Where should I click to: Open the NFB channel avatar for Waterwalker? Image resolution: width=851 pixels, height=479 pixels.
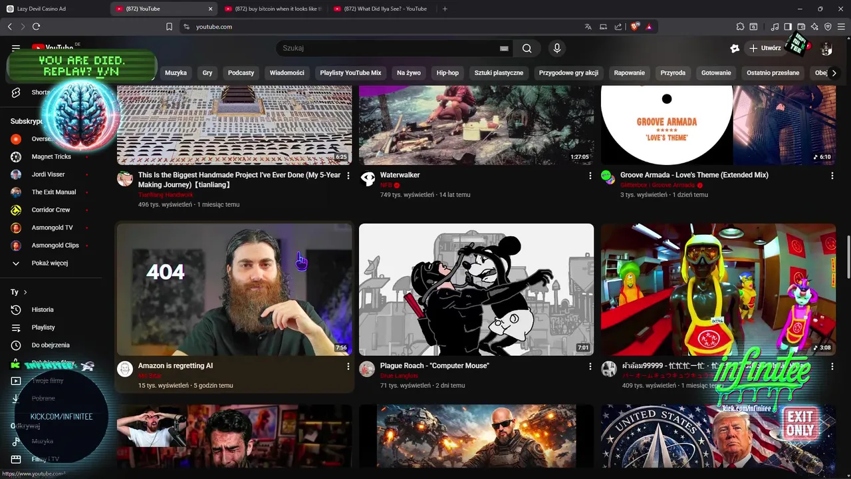(367, 178)
